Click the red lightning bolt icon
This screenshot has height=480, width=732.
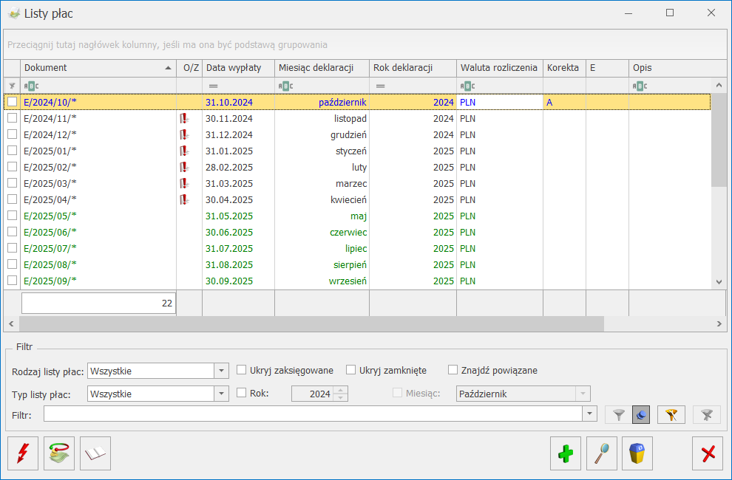23,453
